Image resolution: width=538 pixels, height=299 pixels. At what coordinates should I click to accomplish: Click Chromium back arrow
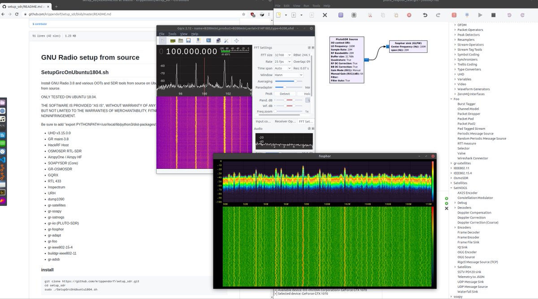point(3,14)
